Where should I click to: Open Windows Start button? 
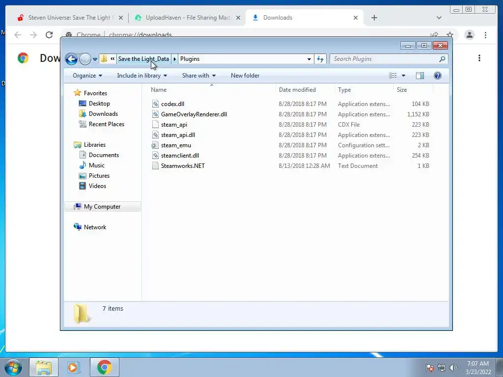[13, 367]
